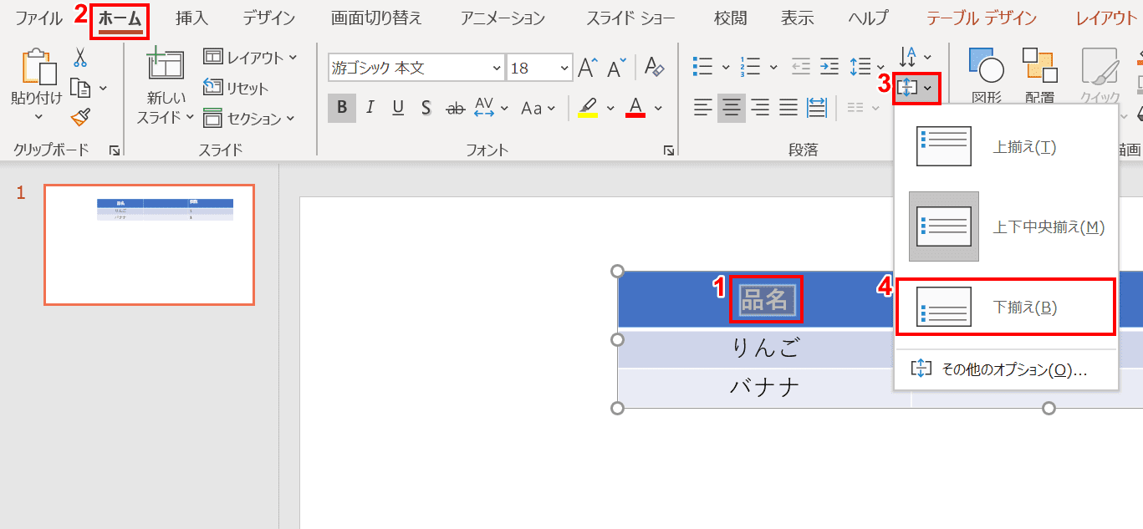Toggle text Shadow (S)
The image size is (1143, 529).
(x=426, y=108)
